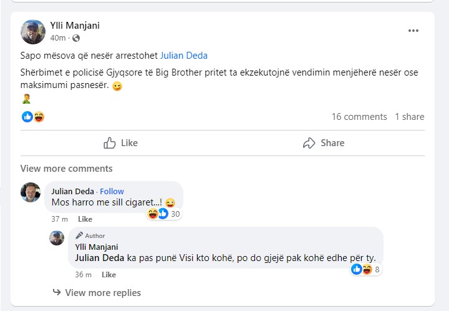The image size is (449, 311).
Task: Open Ylli Manjani's profile picture on post
Action: click(x=33, y=32)
